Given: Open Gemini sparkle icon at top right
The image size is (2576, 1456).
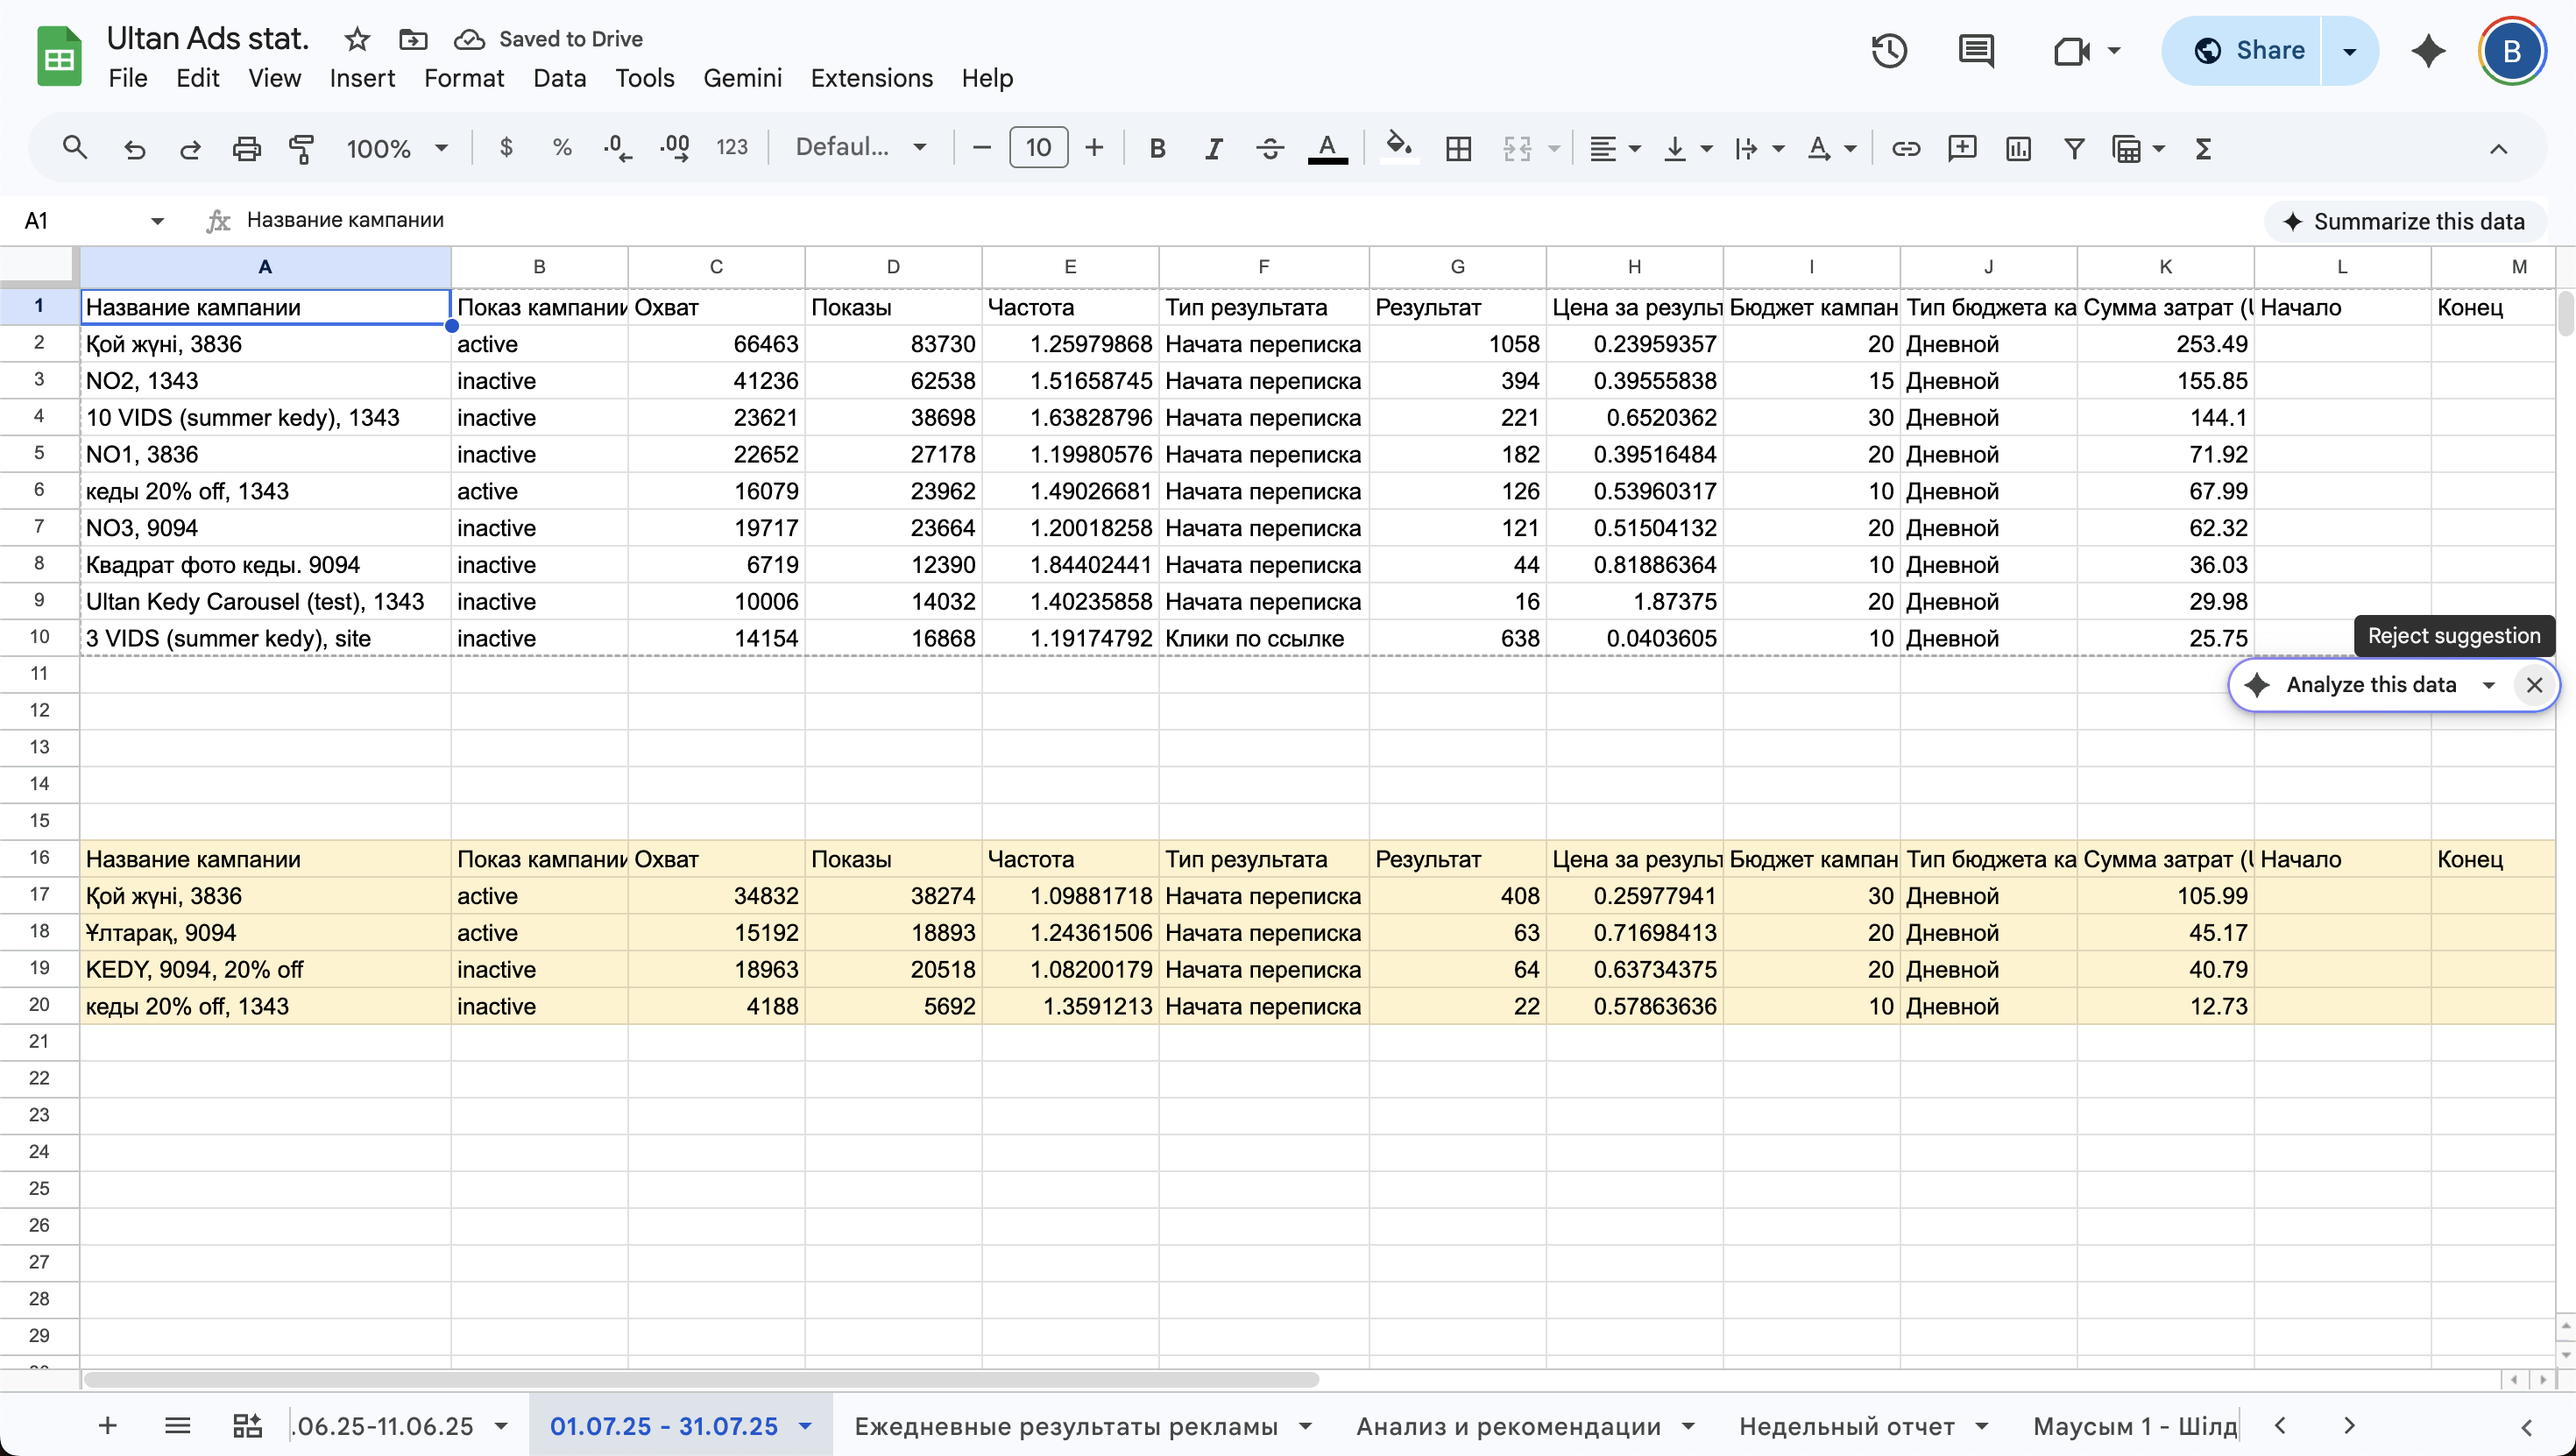Looking at the screenshot, I should tap(2428, 50).
